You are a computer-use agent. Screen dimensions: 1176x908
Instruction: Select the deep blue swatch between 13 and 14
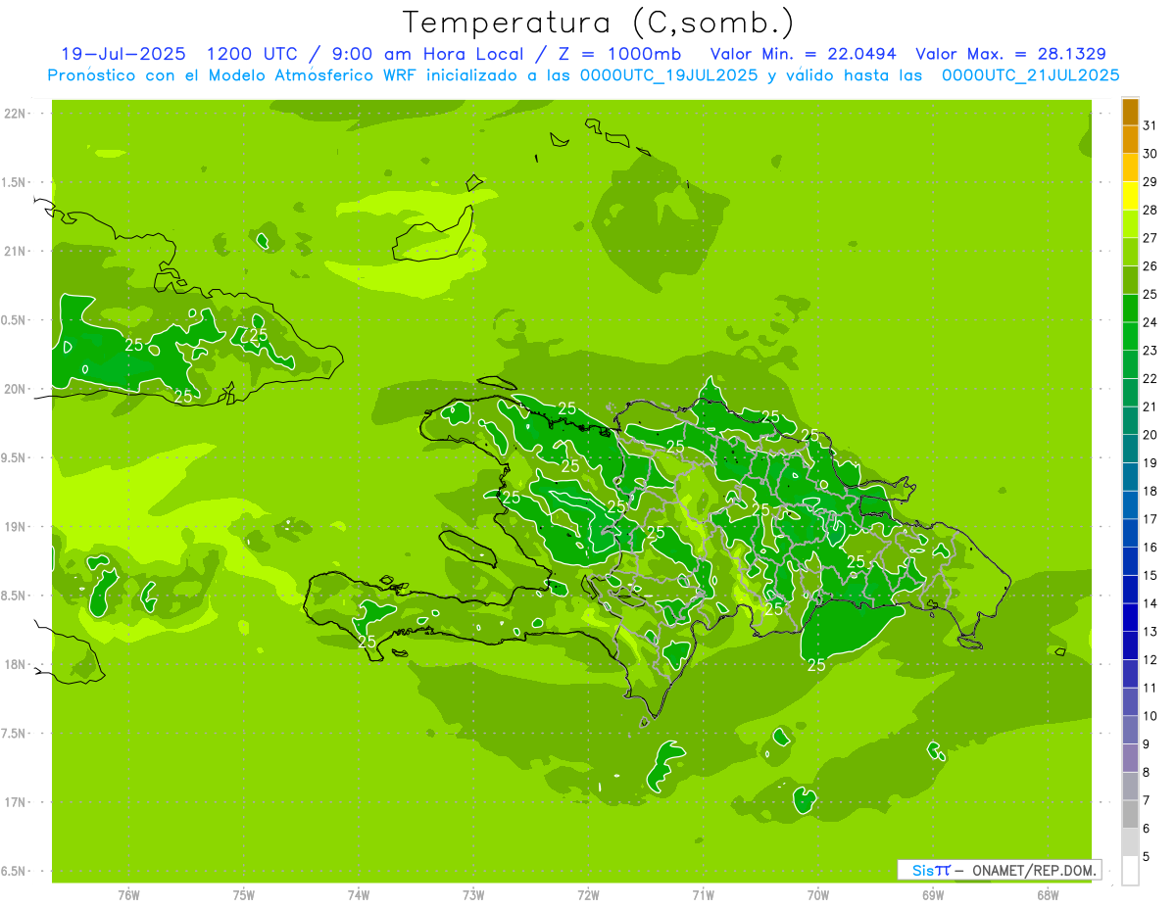coord(1130,618)
